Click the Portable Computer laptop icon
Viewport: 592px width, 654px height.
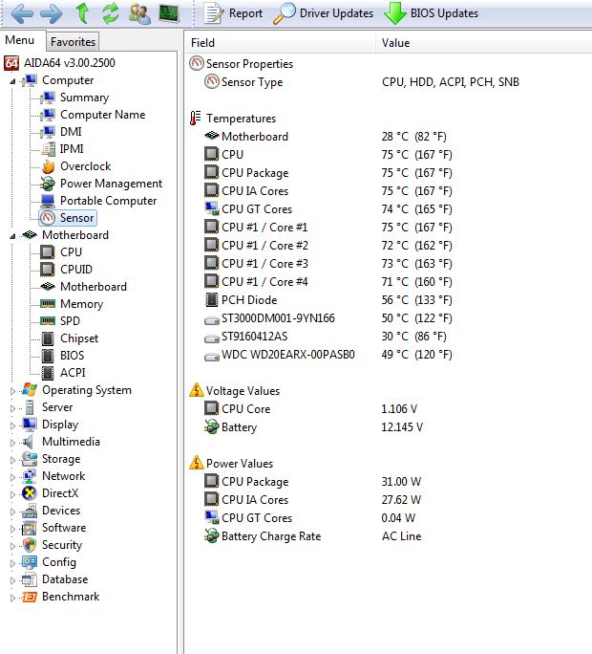(48, 201)
